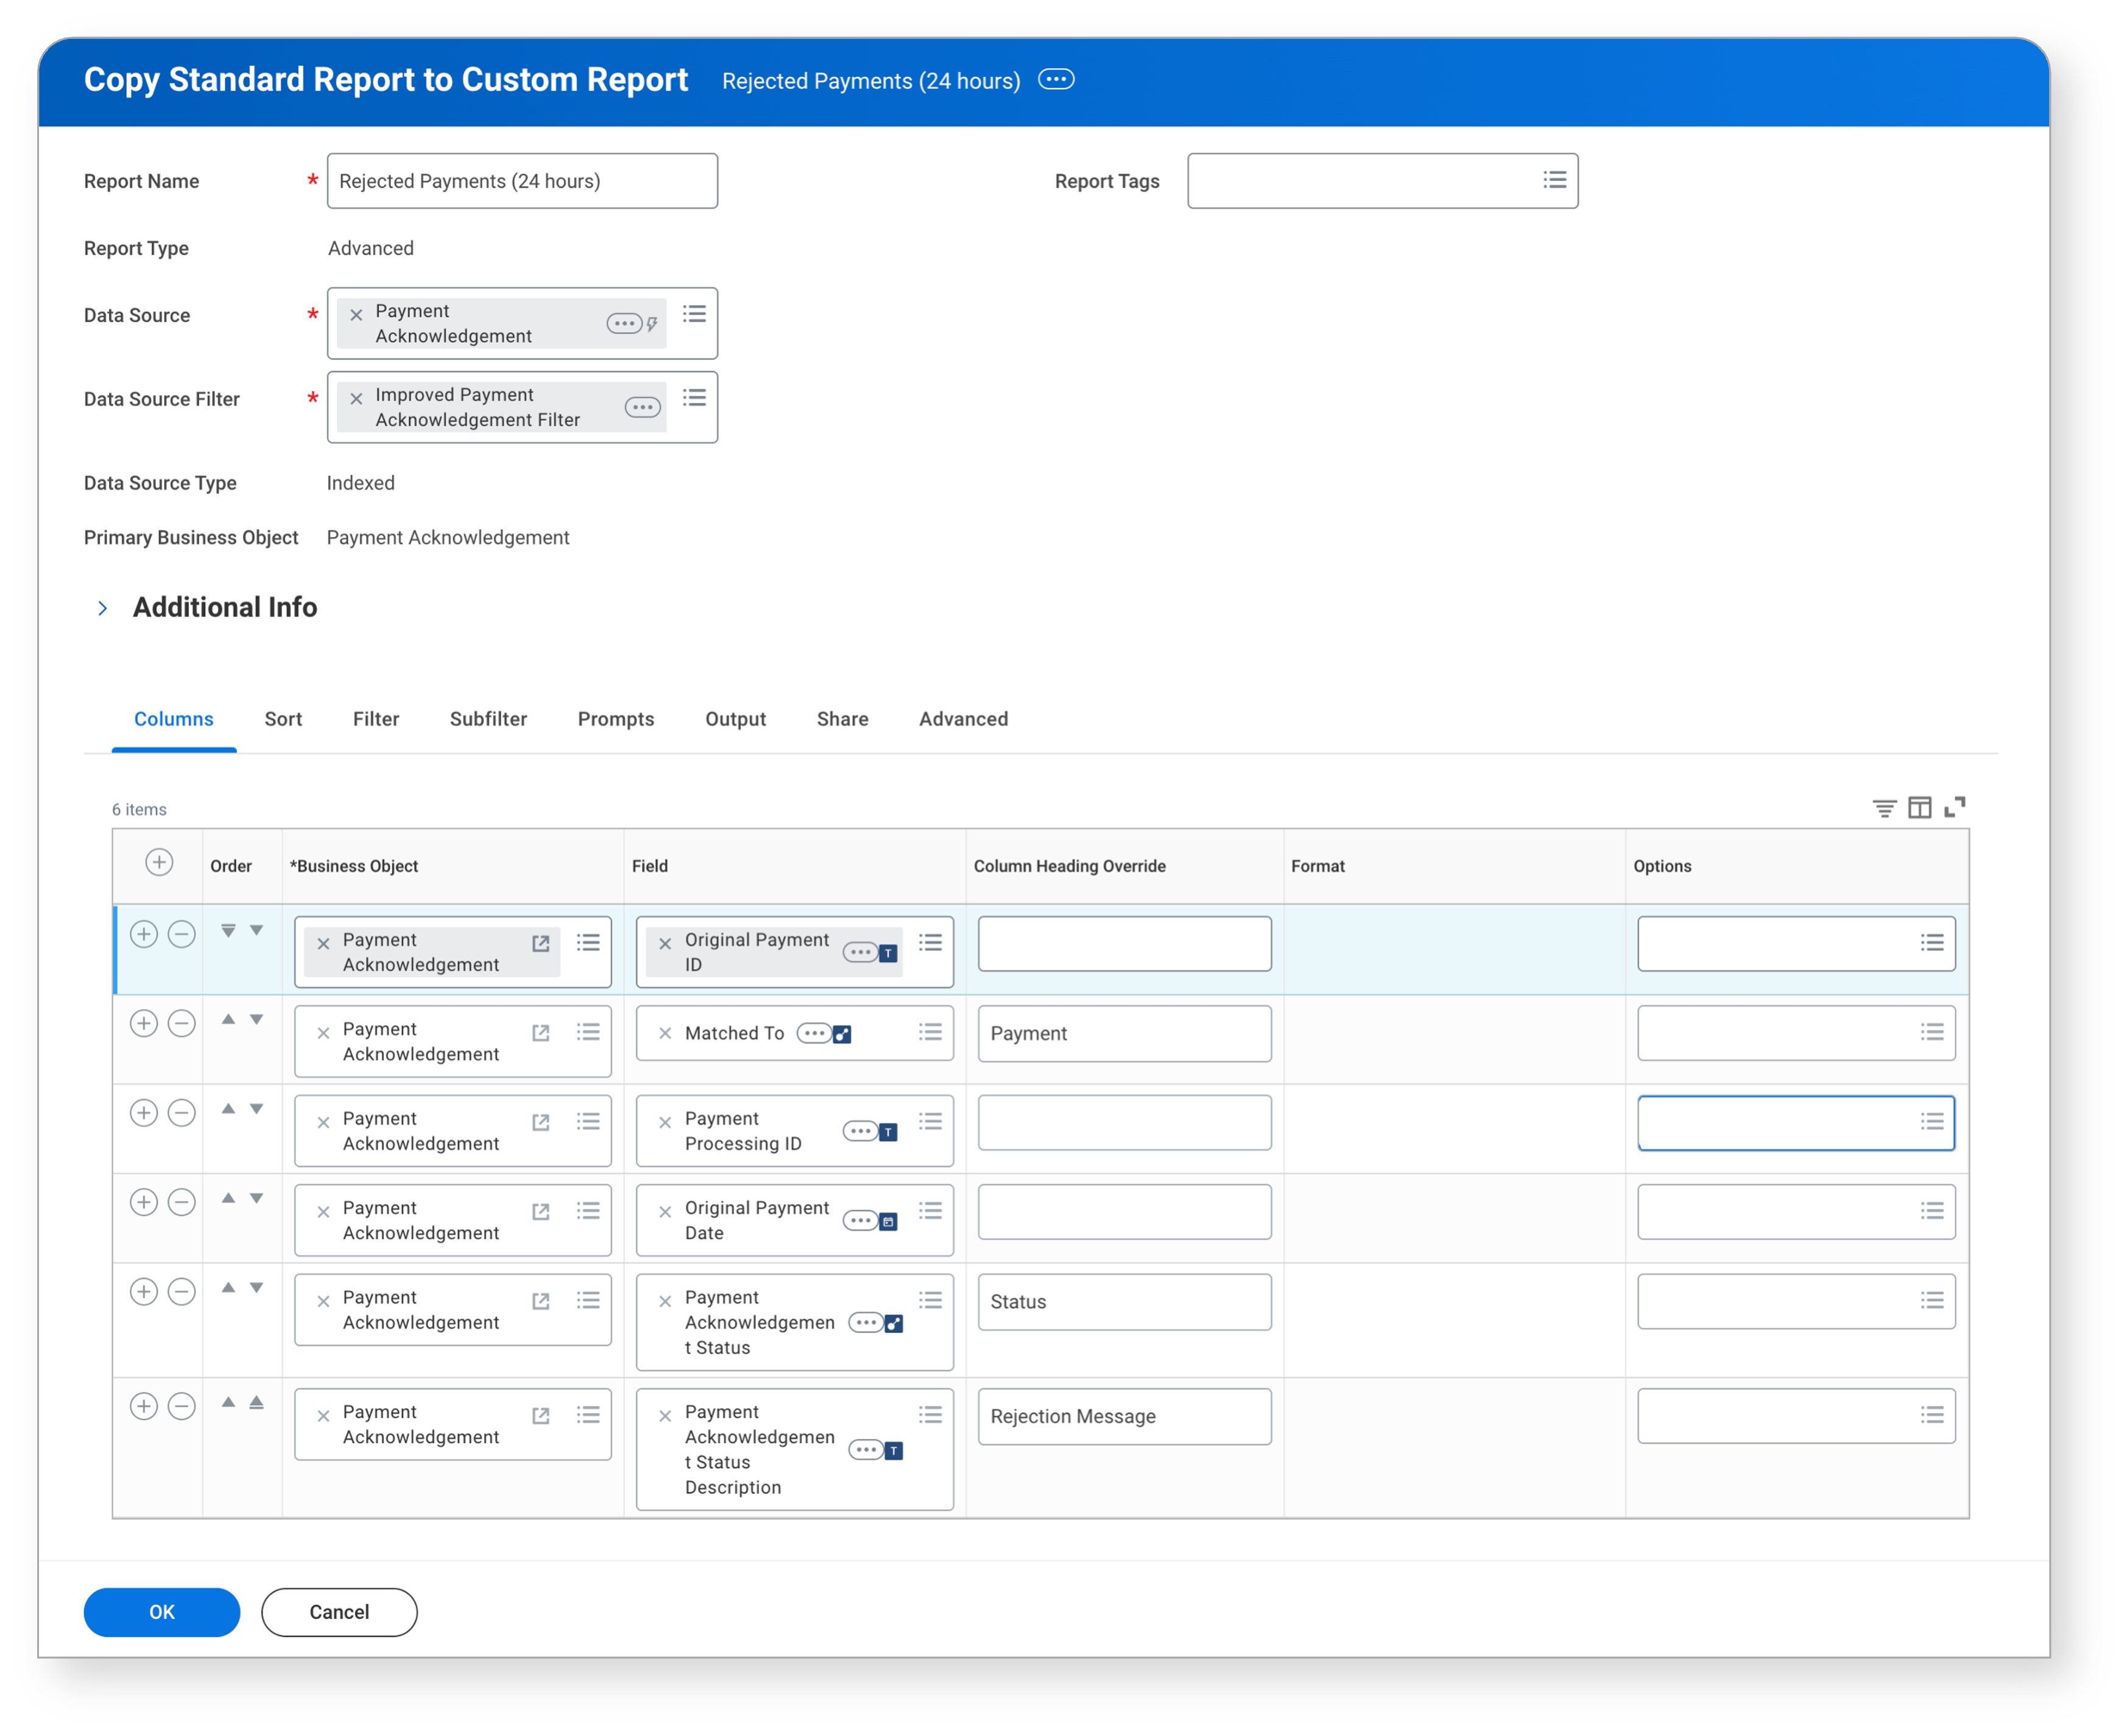The width and height of the screenshot is (2127, 1736).
Task: Move Original Payment ID row to bottom
Action: click(x=228, y=931)
